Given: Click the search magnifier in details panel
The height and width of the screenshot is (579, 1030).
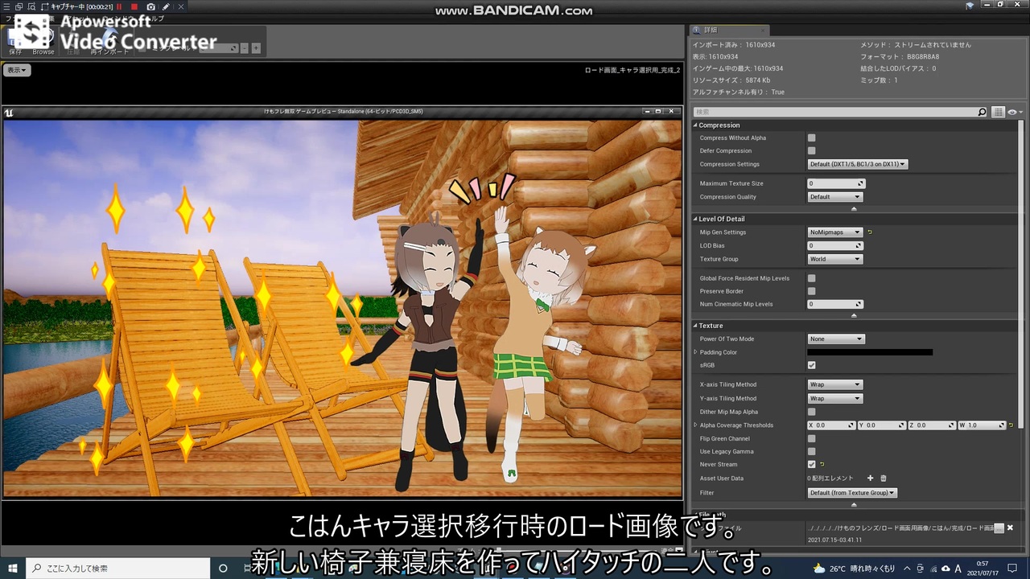Looking at the screenshot, I should click(x=982, y=112).
